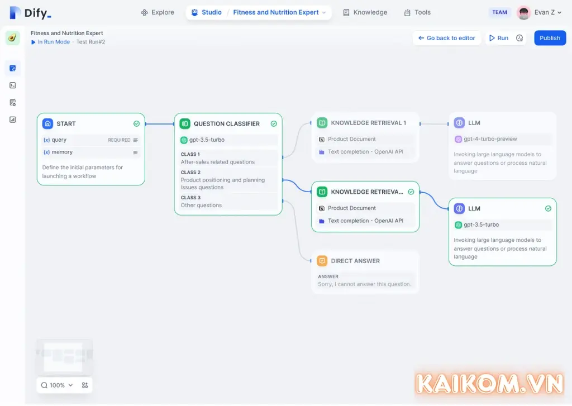
Task: Click the START node green status checkmark
Action: click(137, 123)
